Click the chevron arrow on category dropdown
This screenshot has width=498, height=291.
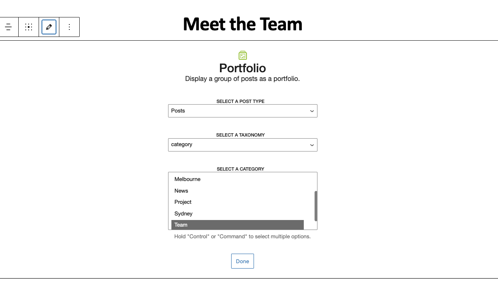point(312,145)
